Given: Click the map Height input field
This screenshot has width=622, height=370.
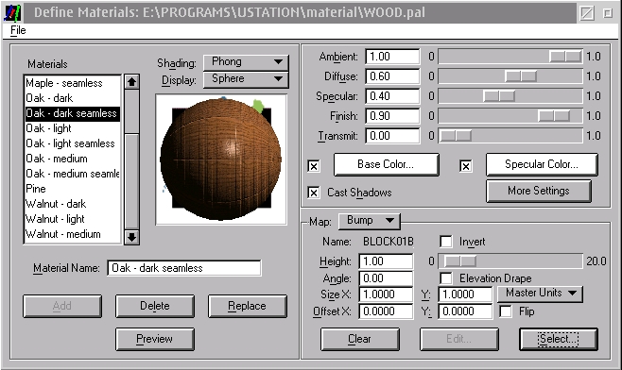Looking at the screenshot, I should (x=386, y=261).
